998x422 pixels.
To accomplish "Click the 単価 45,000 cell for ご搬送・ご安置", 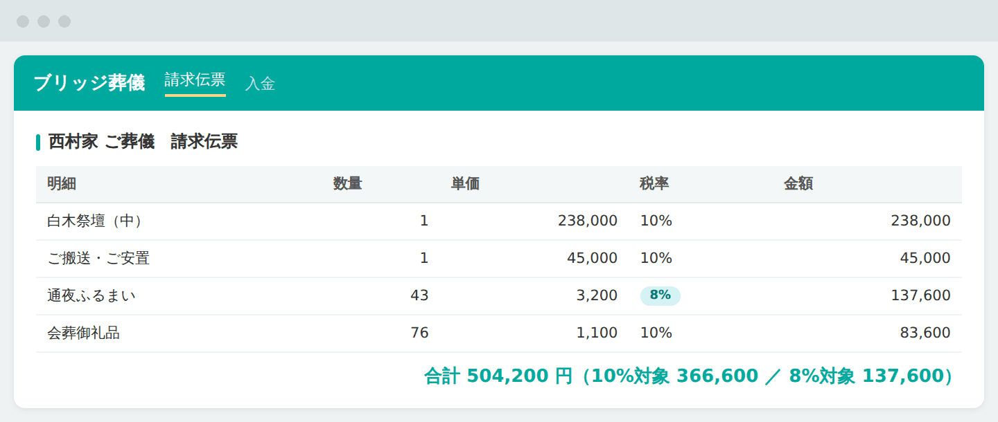I will (x=592, y=259).
